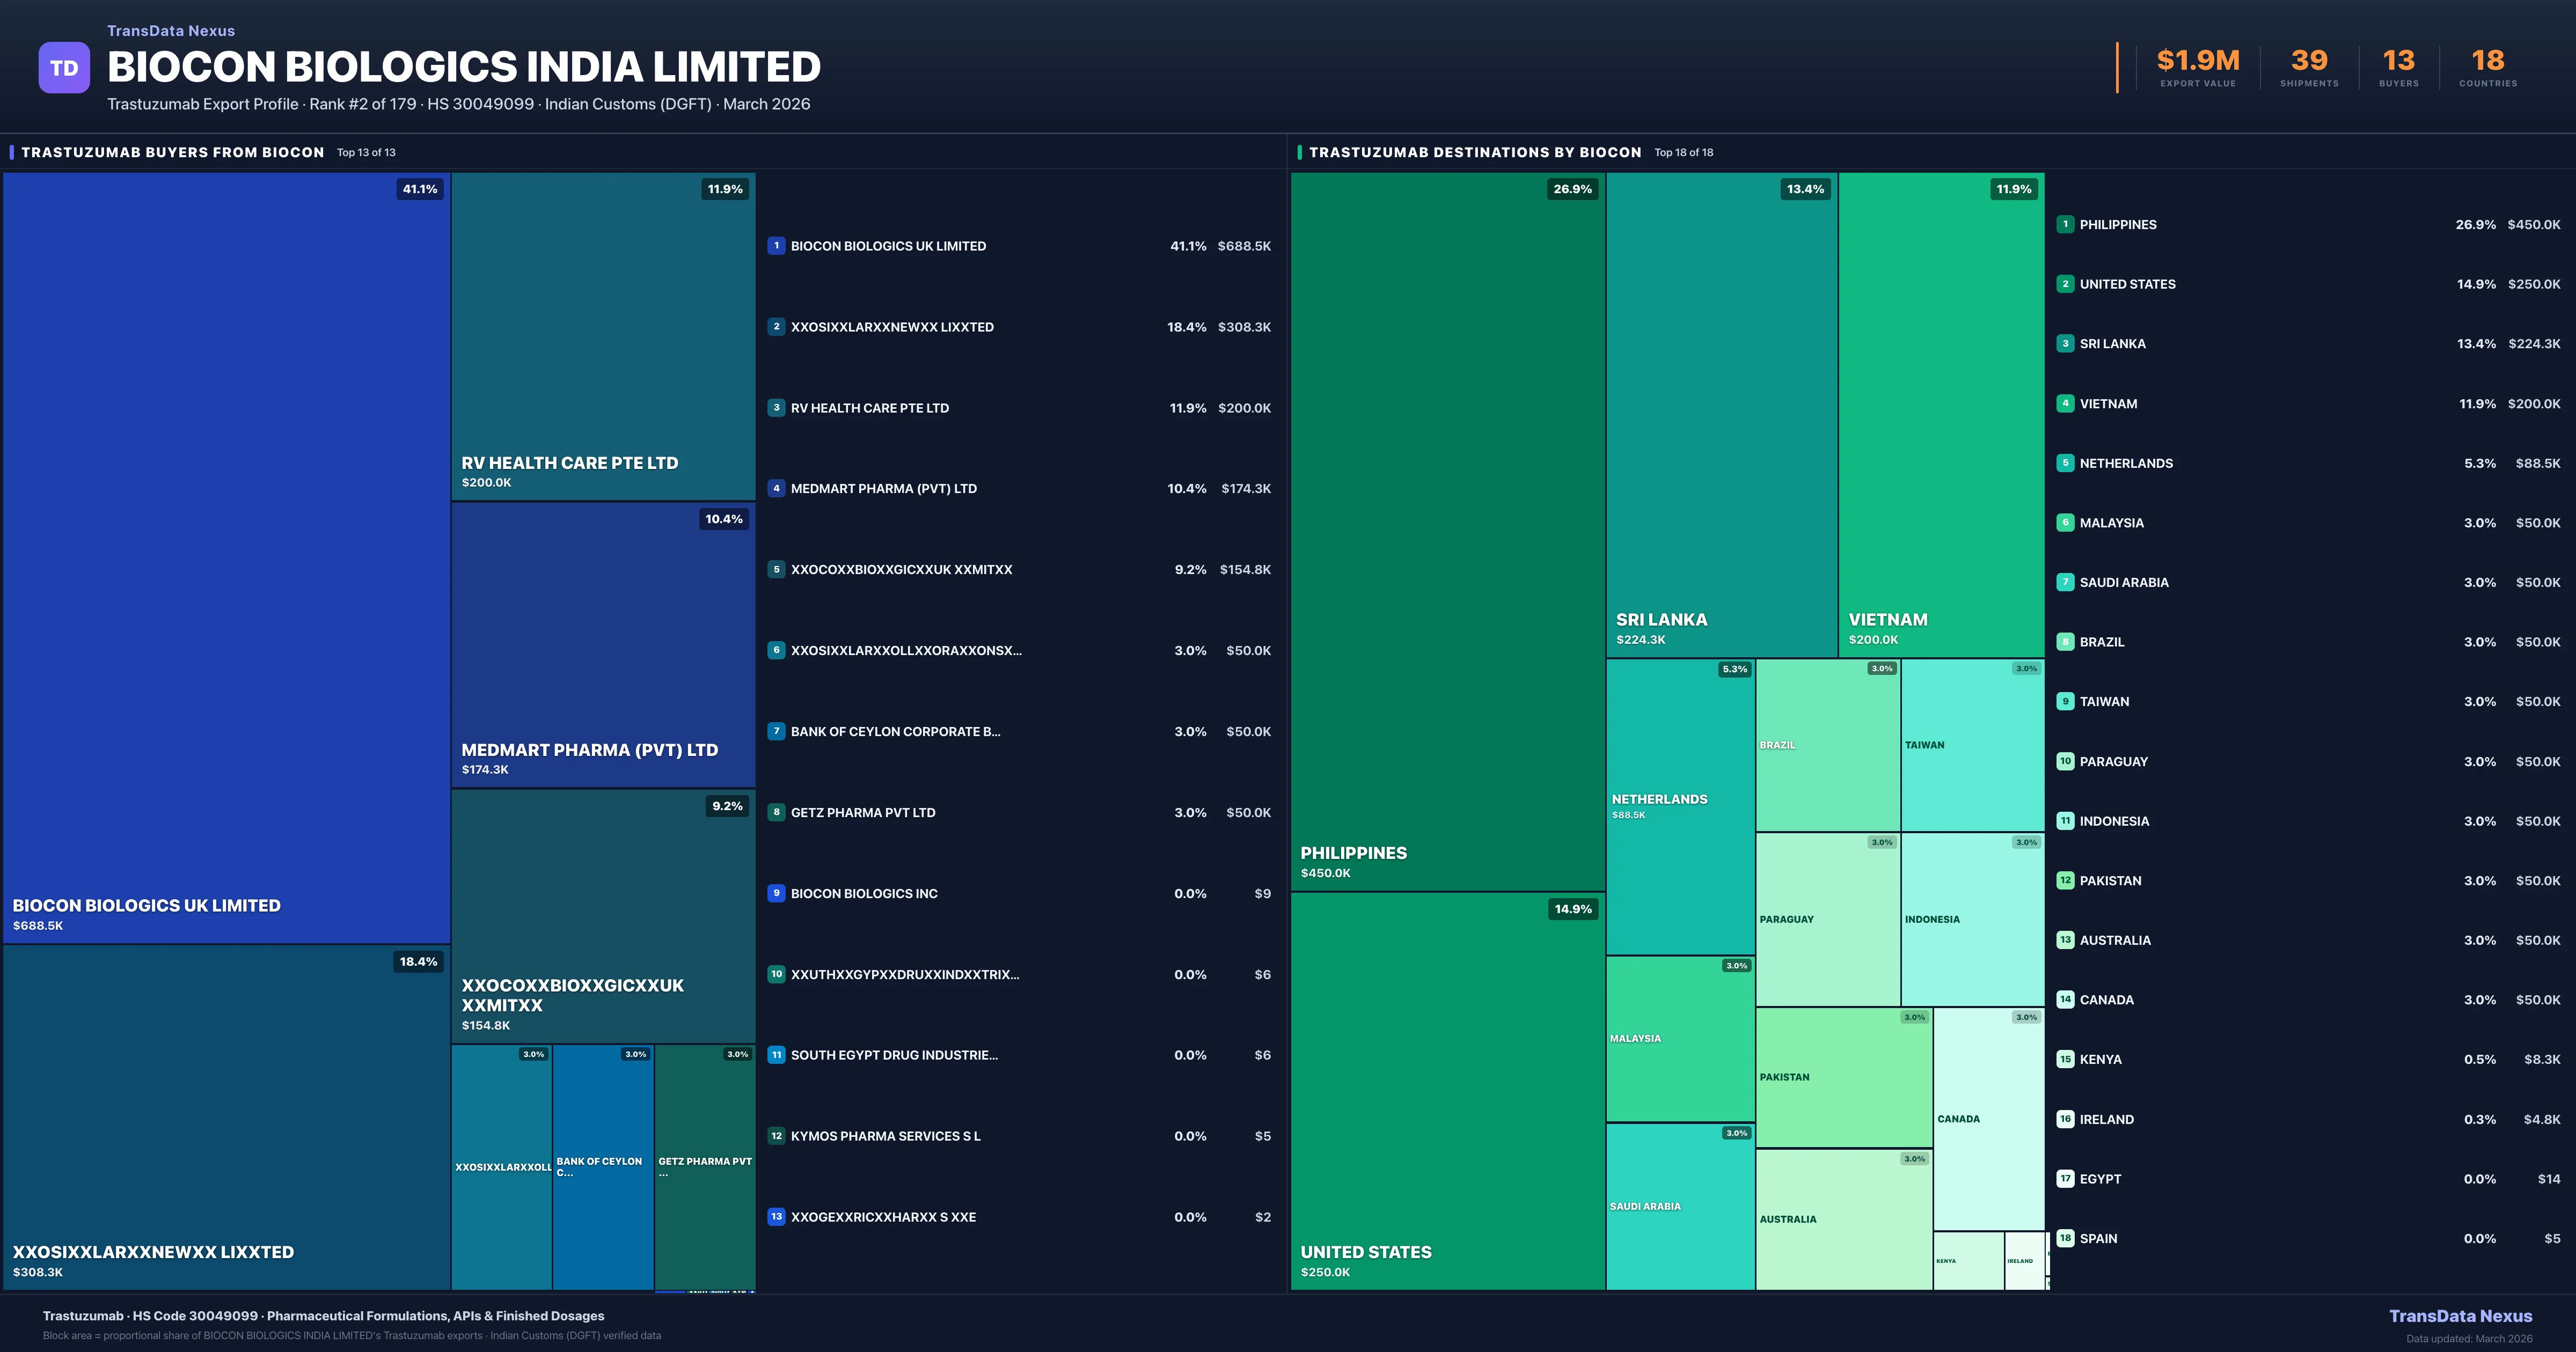Open the TRASTUZUMAB BUYERS FROM BIOCON section header

tap(172, 152)
